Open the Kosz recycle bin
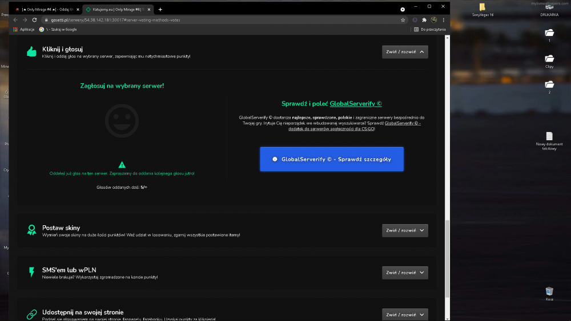The height and width of the screenshot is (321, 571). pos(549,294)
